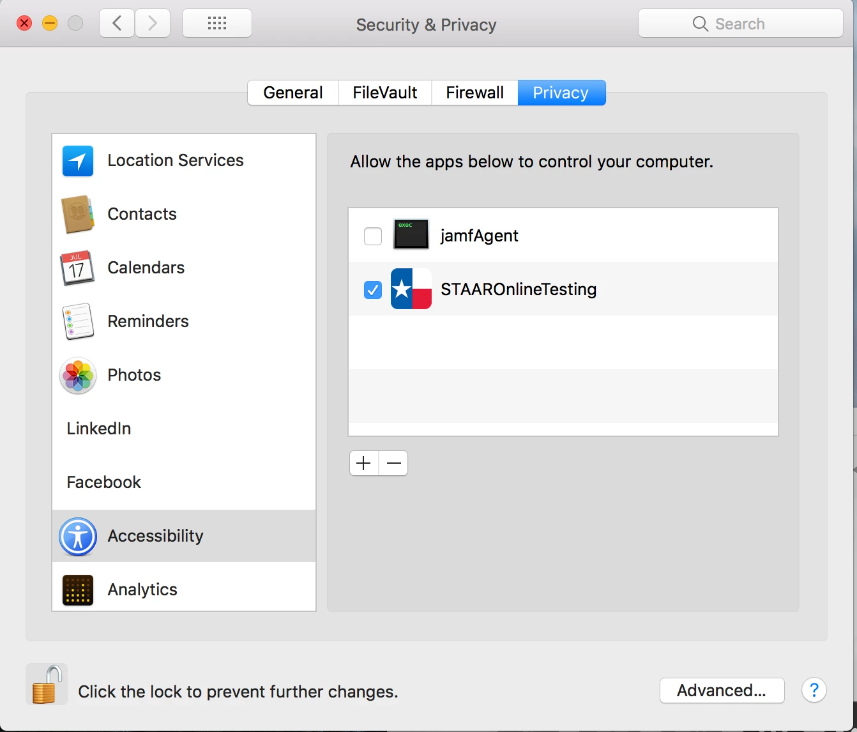Uncheck the STAAROnlineTesting checkbox

tap(373, 290)
